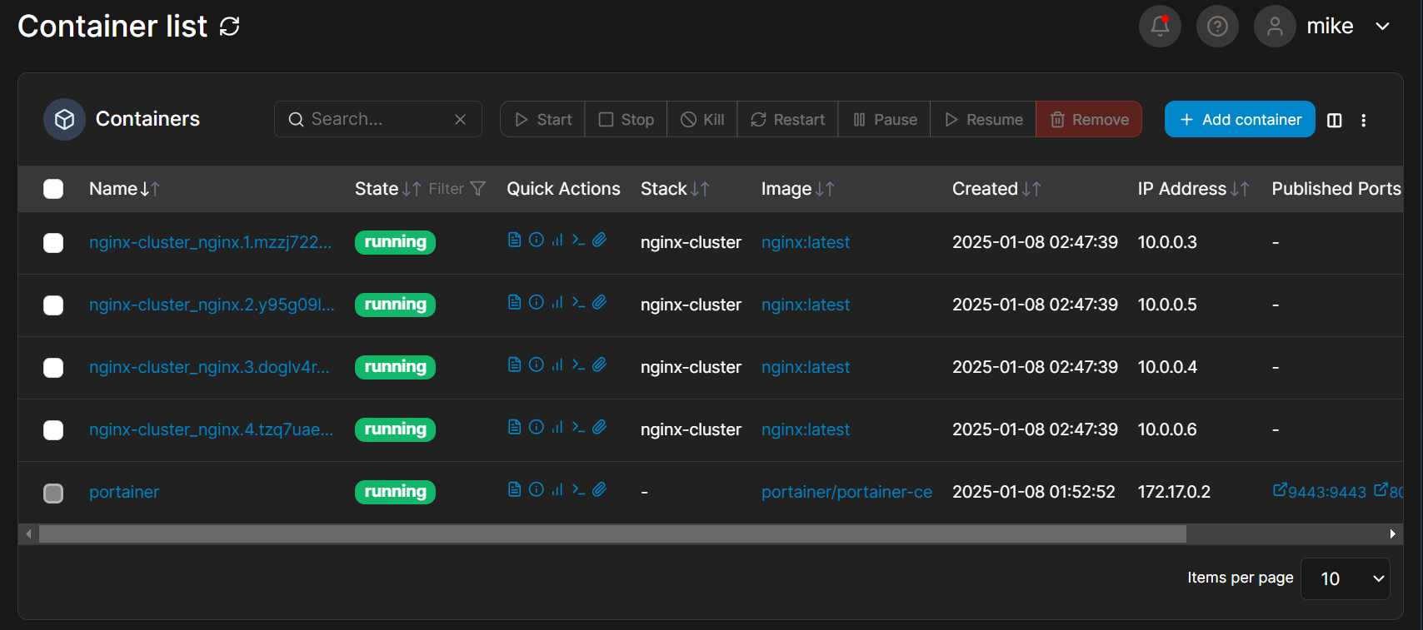The height and width of the screenshot is (630, 1423).
Task: Sort by the Created column
Action: click(996, 189)
